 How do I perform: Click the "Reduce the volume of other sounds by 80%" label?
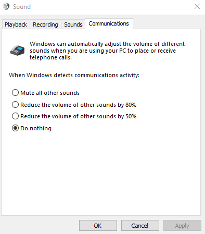coord(79,105)
